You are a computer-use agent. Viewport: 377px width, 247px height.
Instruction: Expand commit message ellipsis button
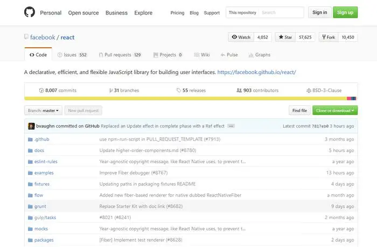coord(231,126)
